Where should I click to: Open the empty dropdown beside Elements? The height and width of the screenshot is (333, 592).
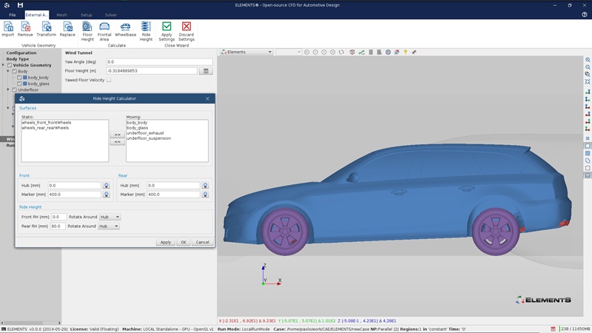288,52
